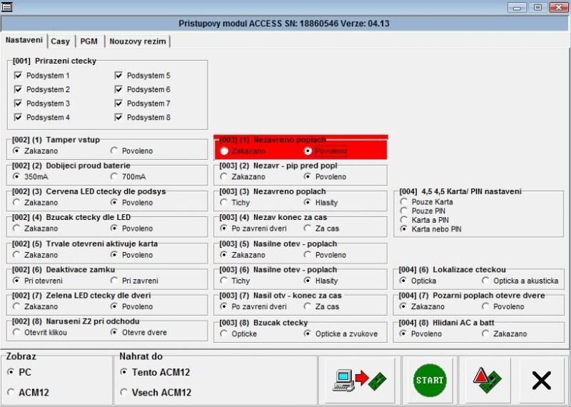Image resolution: width=571 pixels, height=407 pixels.
Task: Open the Nouzovy rezim tab
Action: pos(137,41)
